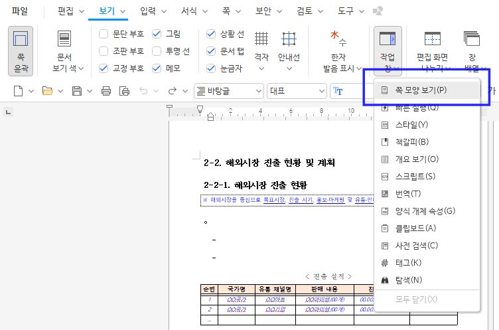499x330 pixels.
Task: Click the 번역(T) translate icon
Action: point(385,194)
